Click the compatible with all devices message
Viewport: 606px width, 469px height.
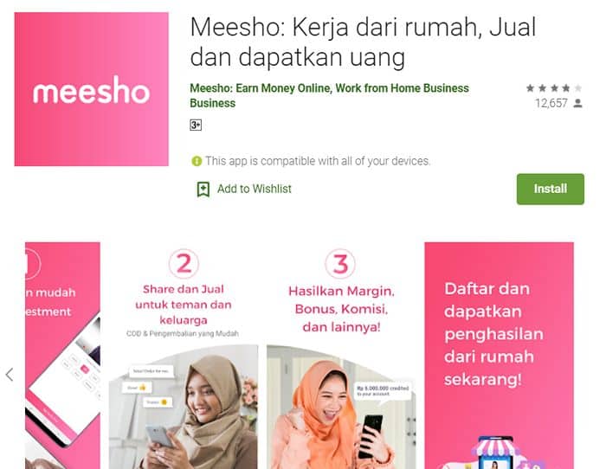[x=318, y=161]
